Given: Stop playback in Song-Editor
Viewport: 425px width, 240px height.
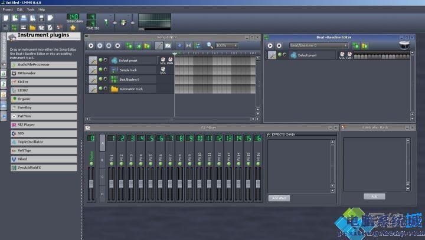Looking at the screenshot, I should click(117, 46).
